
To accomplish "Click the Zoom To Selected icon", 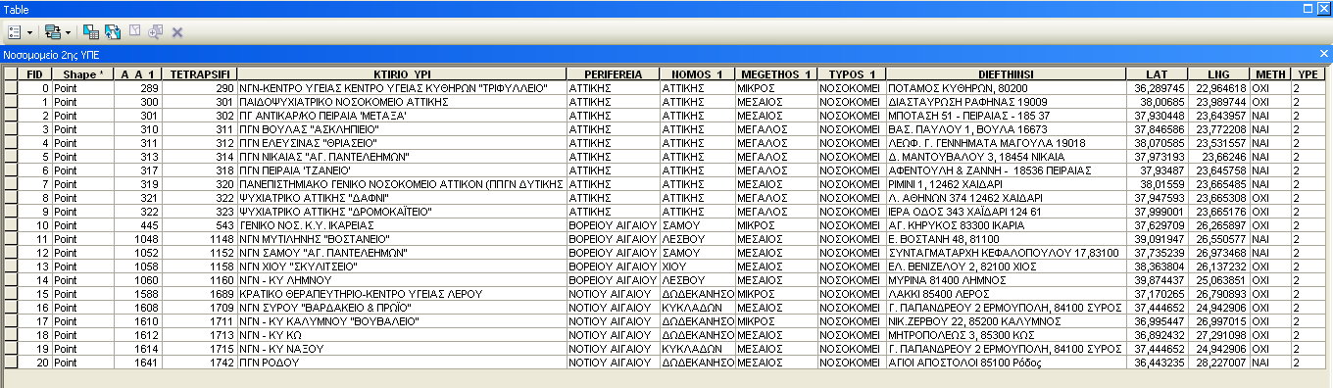I will (x=156, y=31).
